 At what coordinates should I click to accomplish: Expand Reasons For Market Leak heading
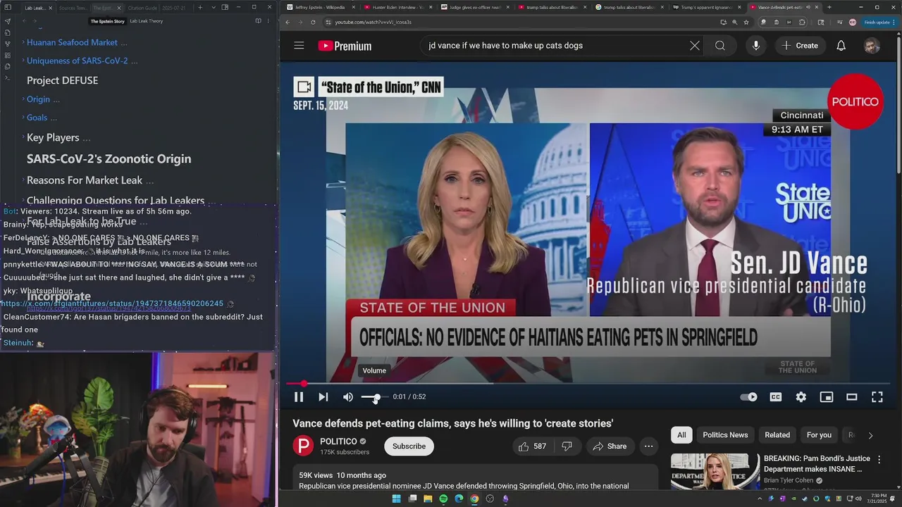point(85,180)
